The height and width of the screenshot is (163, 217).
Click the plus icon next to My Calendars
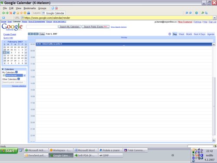[16, 72]
